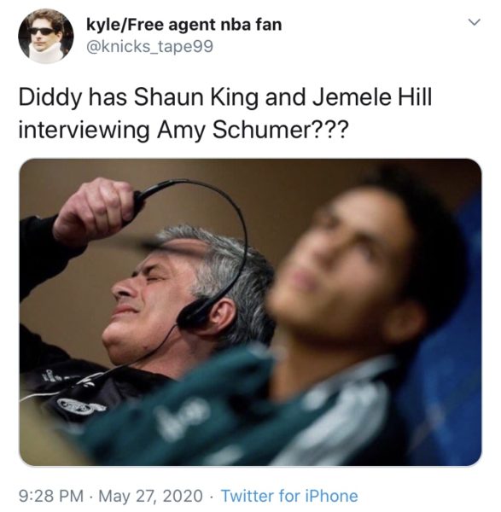Select the word Diddy in the tweet
The height and width of the screenshot is (512, 501).
50,97
